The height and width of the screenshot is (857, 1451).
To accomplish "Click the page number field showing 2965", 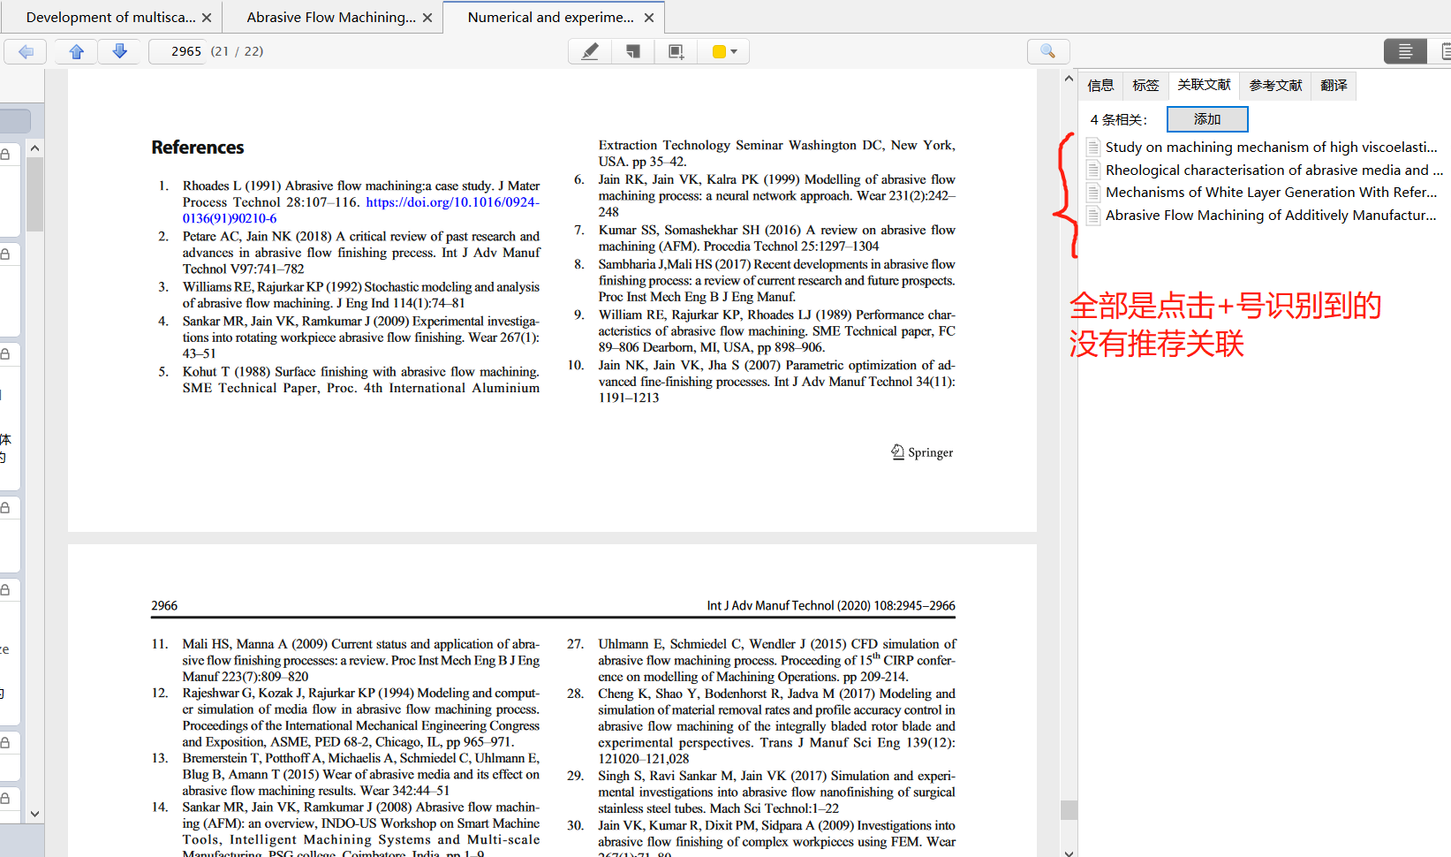I will tap(178, 51).
